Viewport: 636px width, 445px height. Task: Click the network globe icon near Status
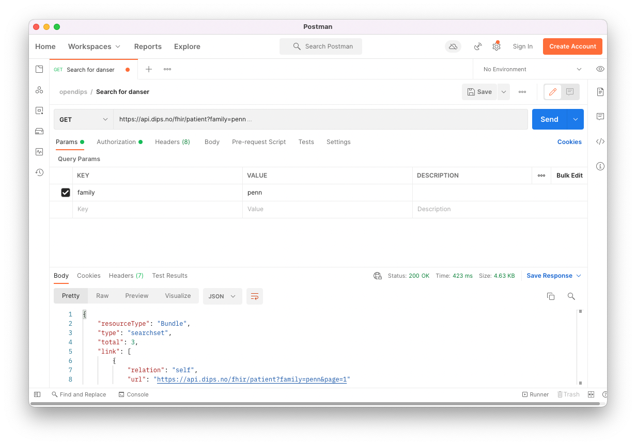point(378,276)
